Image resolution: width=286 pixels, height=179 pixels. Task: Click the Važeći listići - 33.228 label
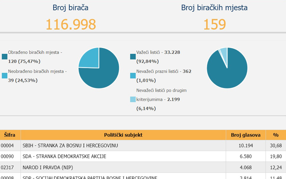tap(158, 52)
